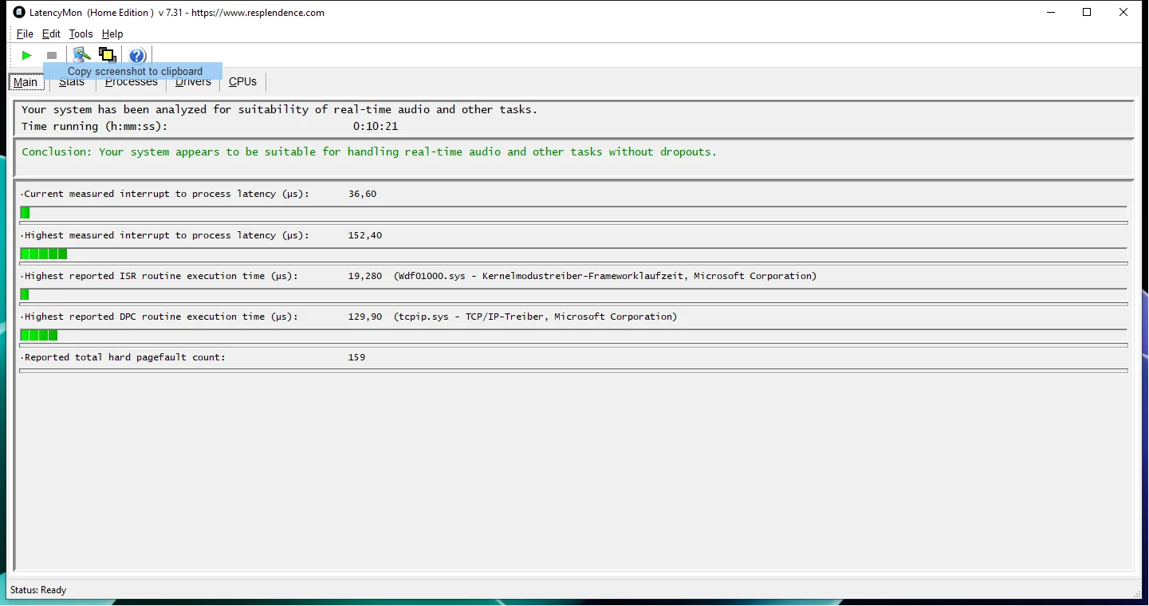1149x606 pixels.
Task: Open the Edit menu
Action: [51, 33]
